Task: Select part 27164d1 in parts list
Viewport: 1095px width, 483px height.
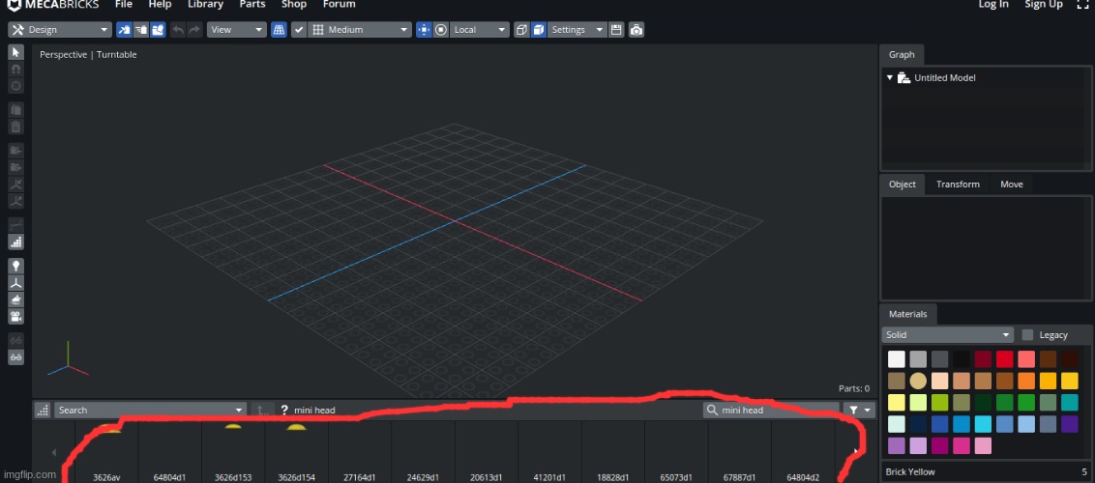Action: (x=360, y=452)
